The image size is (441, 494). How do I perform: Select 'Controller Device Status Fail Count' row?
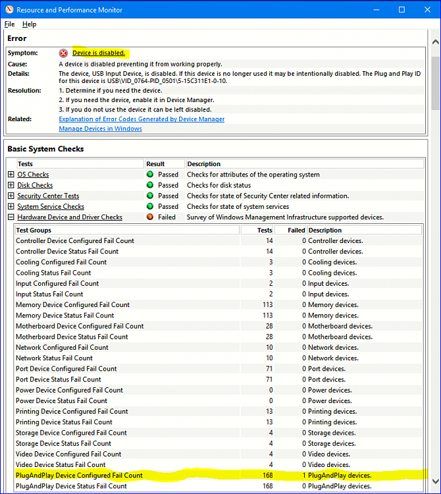click(219, 252)
